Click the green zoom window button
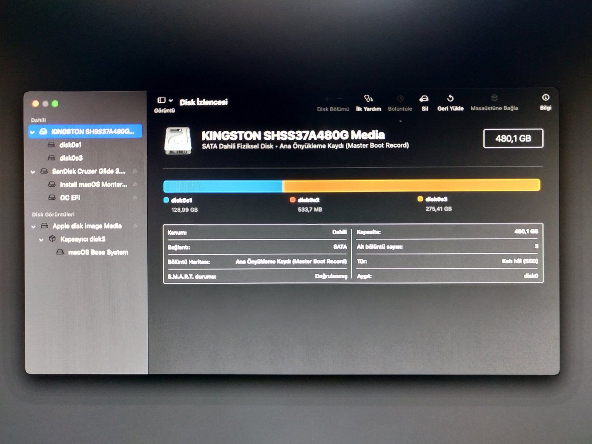Screen dimensions: 592x444 (x=55, y=104)
